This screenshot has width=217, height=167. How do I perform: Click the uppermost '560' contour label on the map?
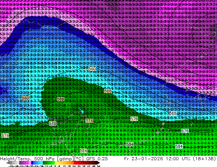point(92,69)
